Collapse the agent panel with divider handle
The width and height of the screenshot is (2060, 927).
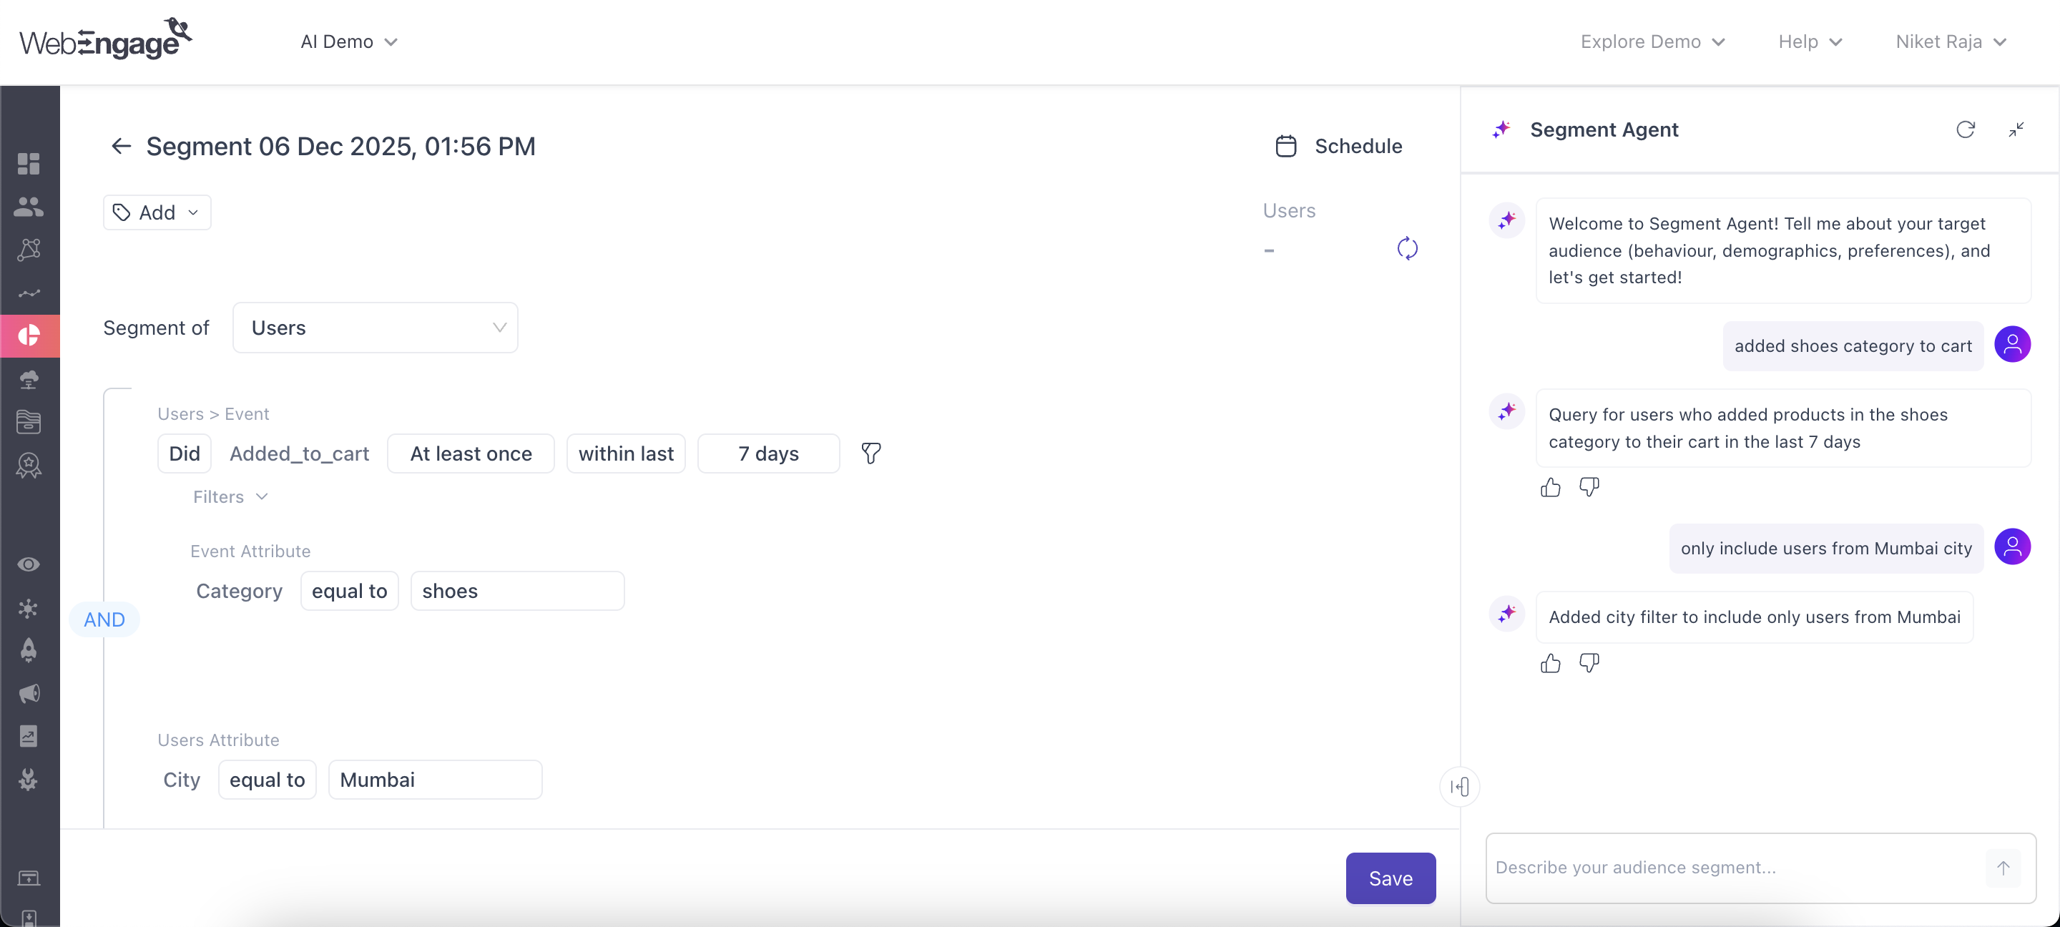[1459, 787]
